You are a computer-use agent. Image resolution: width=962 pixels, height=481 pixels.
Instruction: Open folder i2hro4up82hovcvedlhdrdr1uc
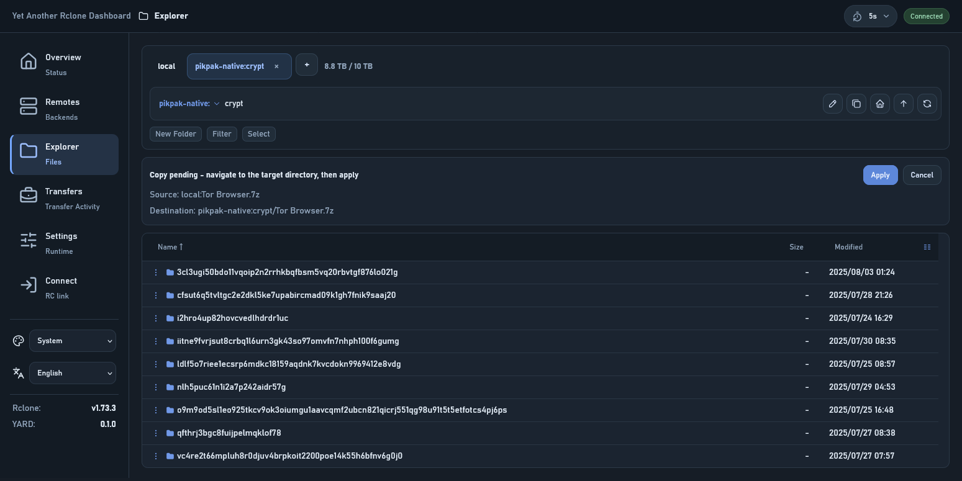(232, 318)
